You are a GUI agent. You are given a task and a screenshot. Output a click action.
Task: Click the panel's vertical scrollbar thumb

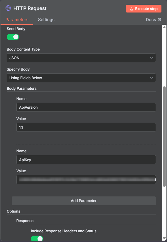click(164, 139)
